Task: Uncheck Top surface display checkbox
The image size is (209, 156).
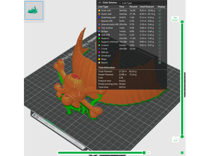Action: [x=160, y=28]
